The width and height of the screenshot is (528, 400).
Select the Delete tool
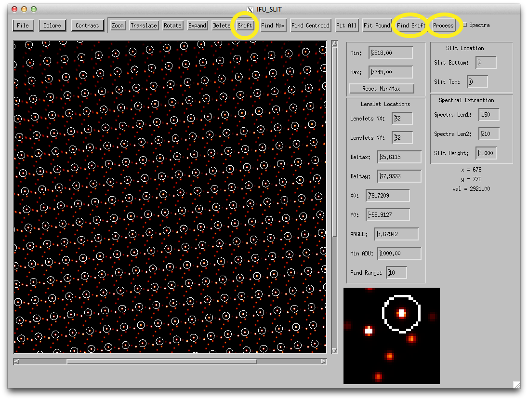[221, 26]
